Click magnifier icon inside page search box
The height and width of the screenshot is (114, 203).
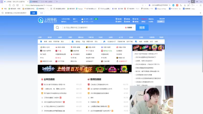pos(57,28)
